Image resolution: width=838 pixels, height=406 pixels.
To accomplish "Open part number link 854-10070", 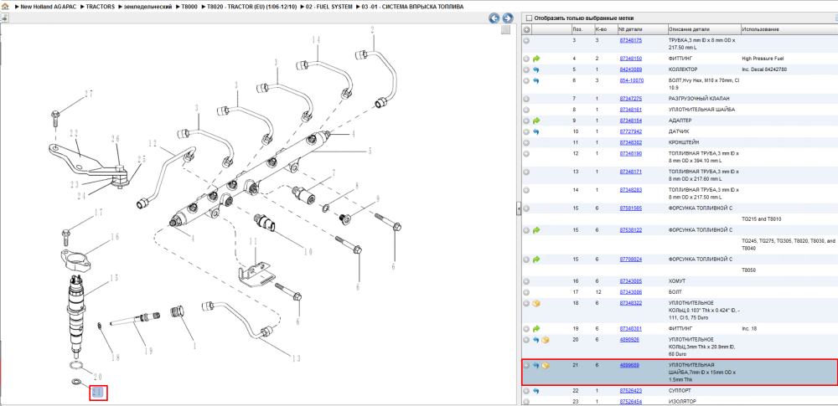I will tap(631, 80).
